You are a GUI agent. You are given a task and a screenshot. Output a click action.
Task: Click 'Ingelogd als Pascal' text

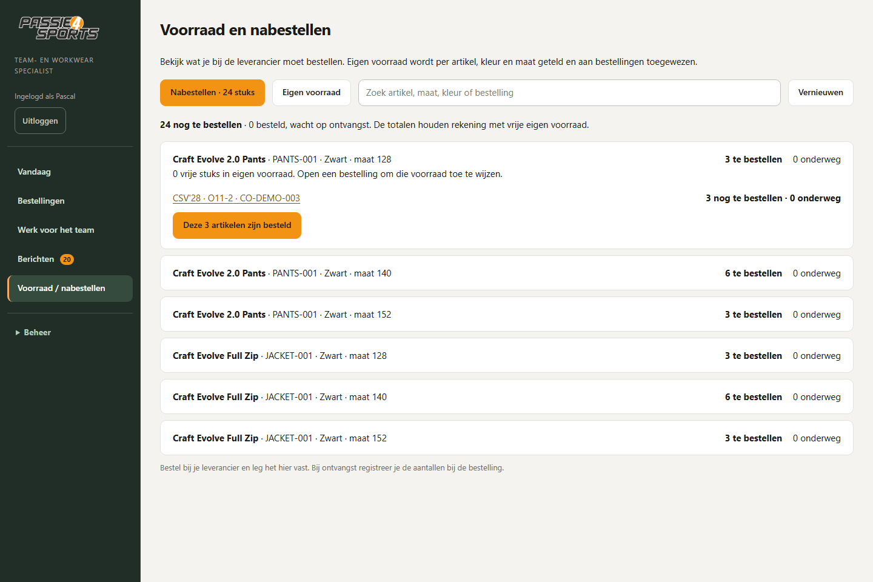45,96
